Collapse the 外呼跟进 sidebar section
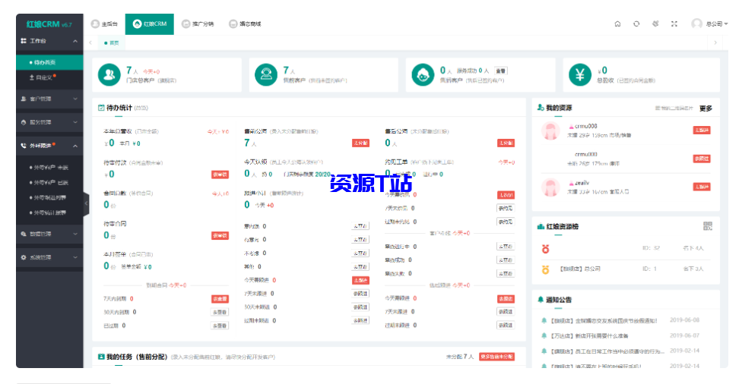The height and width of the screenshot is (384, 742). click(49, 146)
